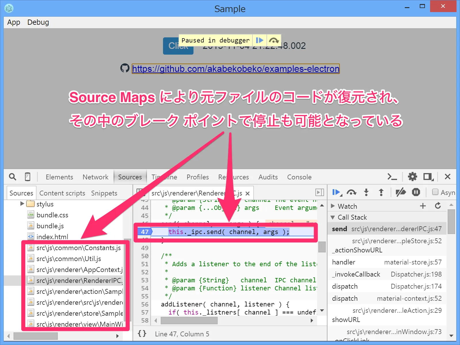Viewport: 460px width, 345px height.
Task: Step into the next function call
Action: [x=366, y=193]
